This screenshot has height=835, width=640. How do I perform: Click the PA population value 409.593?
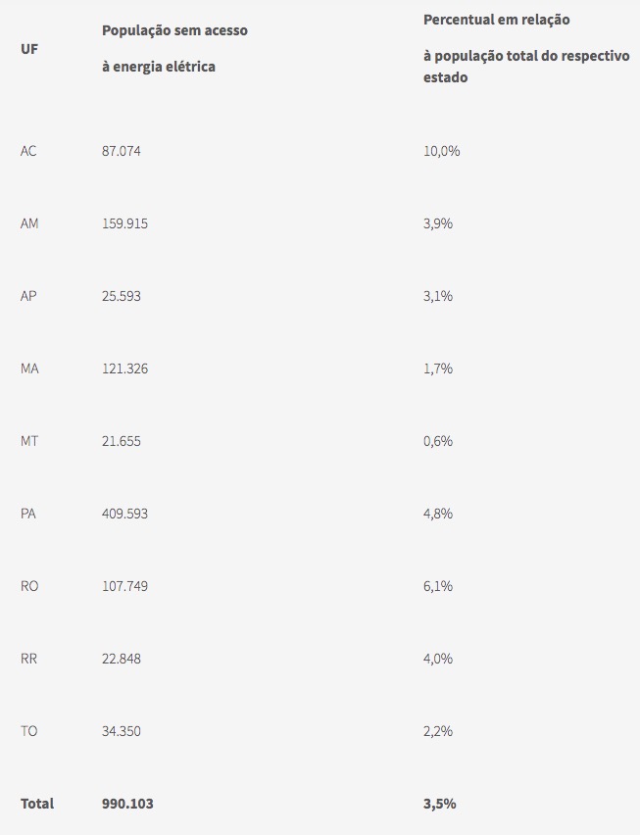tap(125, 514)
